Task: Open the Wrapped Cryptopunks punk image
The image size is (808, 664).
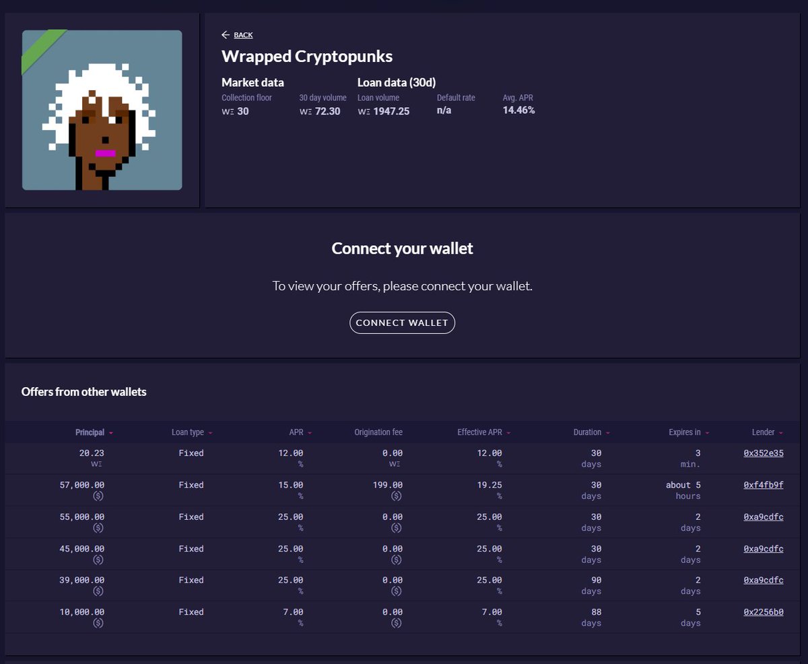Action: (102, 110)
